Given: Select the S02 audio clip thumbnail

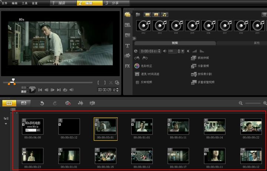Looking at the screenshot, I should (x=144, y=25).
